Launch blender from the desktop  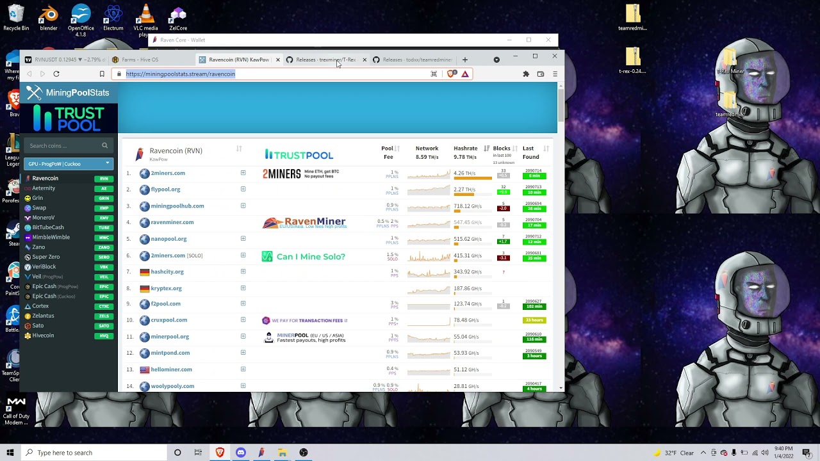click(x=49, y=18)
